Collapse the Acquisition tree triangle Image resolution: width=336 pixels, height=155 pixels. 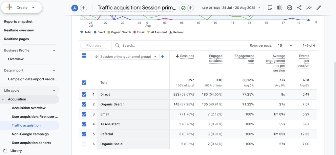click(3, 99)
